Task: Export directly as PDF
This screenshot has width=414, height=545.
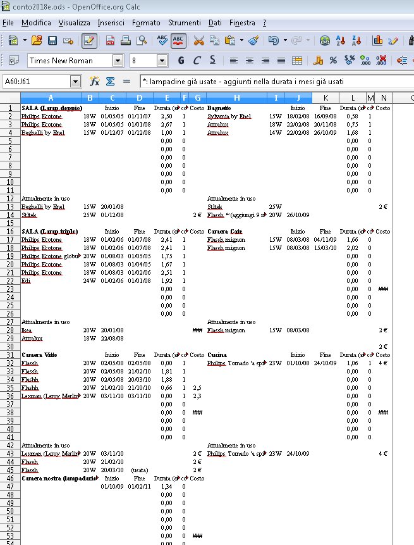Action: point(111,41)
